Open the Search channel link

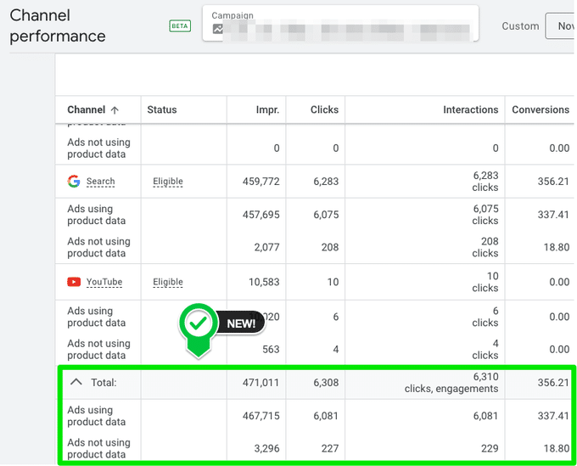100,182
